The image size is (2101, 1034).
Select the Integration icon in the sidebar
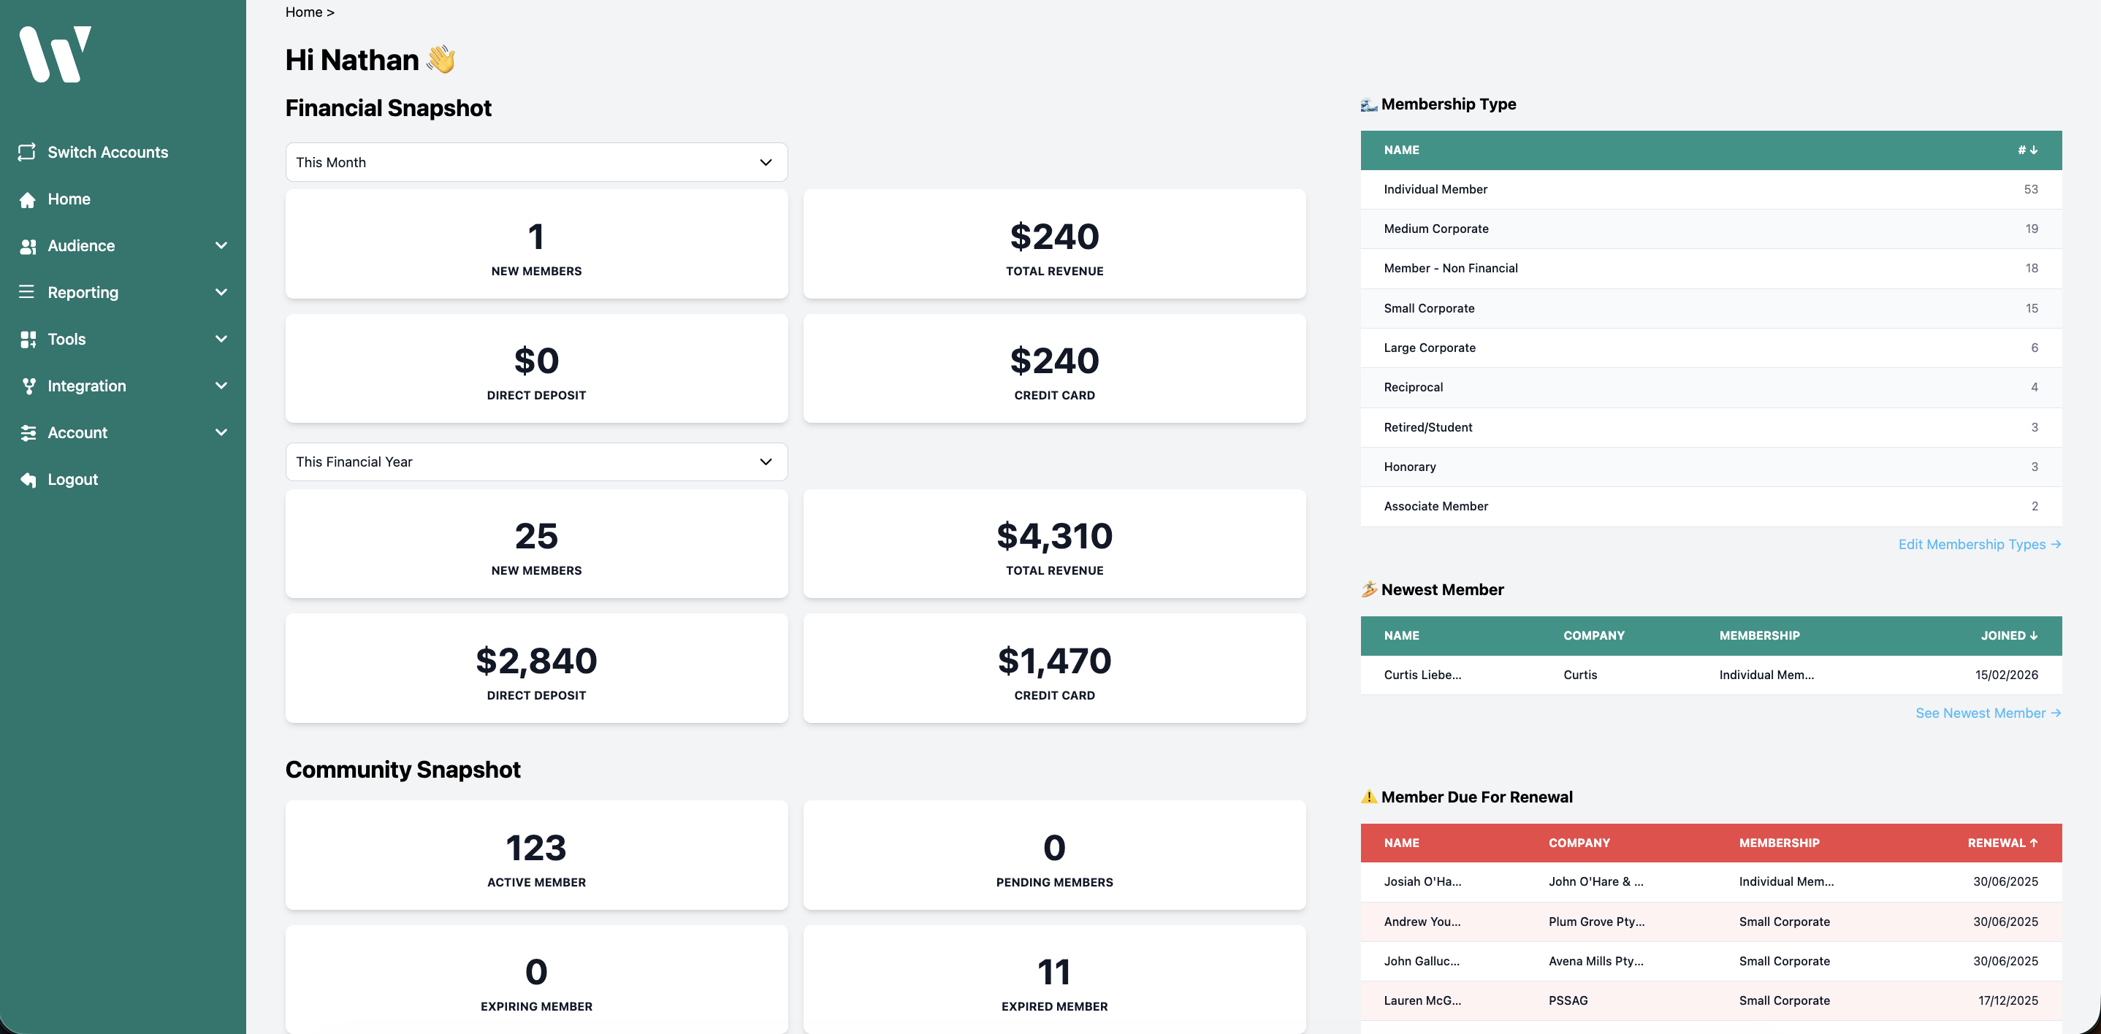tap(27, 385)
